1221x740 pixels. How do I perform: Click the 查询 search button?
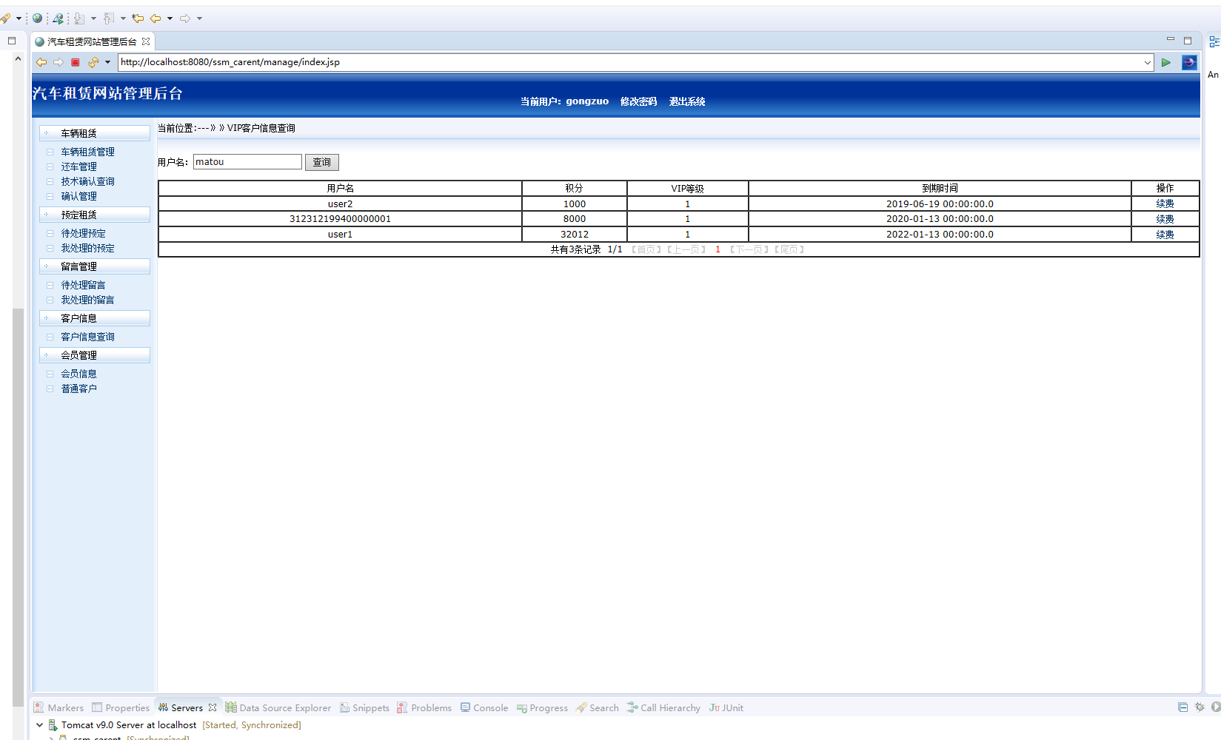pyautogui.click(x=322, y=162)
